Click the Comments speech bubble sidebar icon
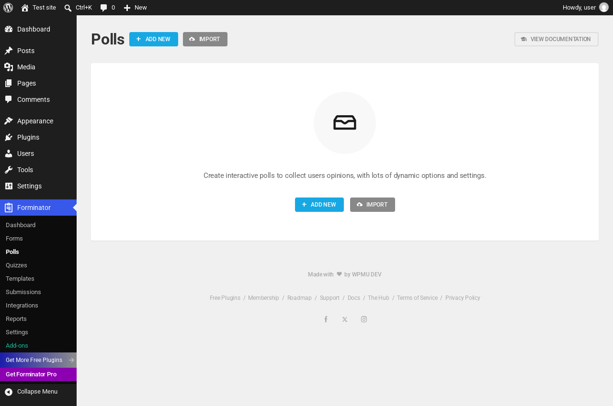Screen dimensions: 613x406 pyautogui.click(x=9, y=99)
